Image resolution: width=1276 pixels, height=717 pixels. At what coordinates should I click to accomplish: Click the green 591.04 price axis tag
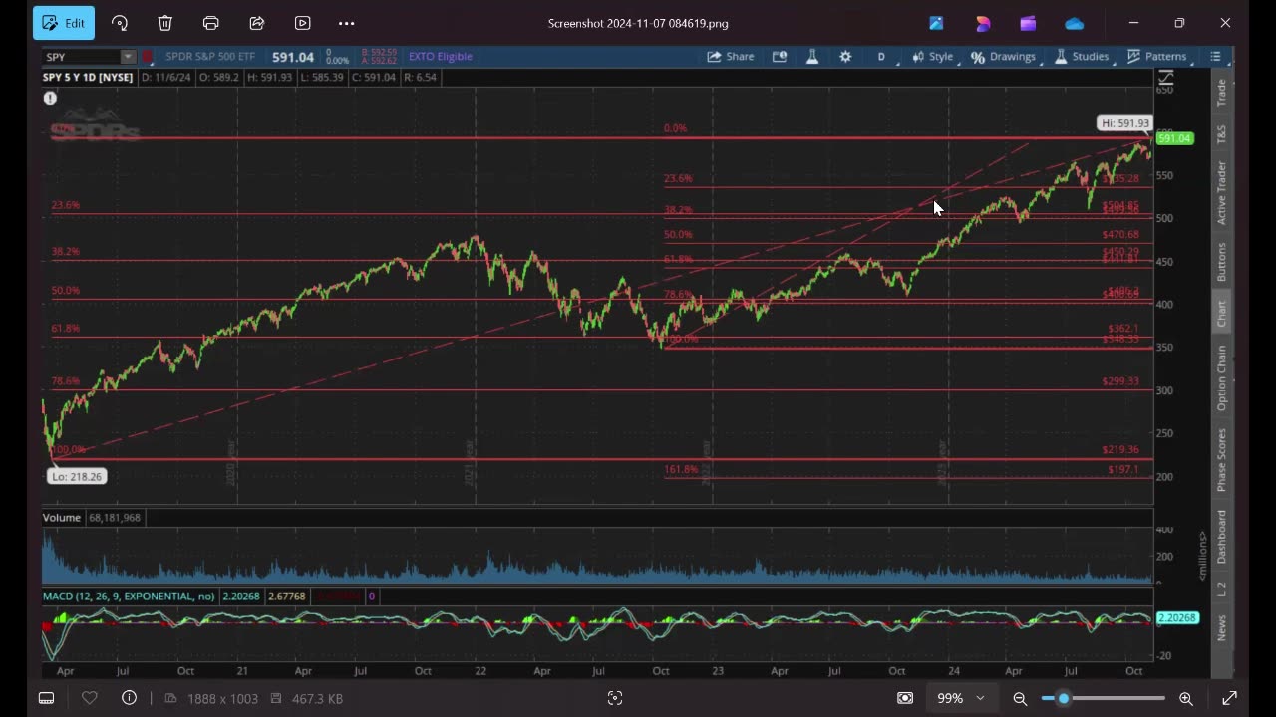[x=1174, y=138]
